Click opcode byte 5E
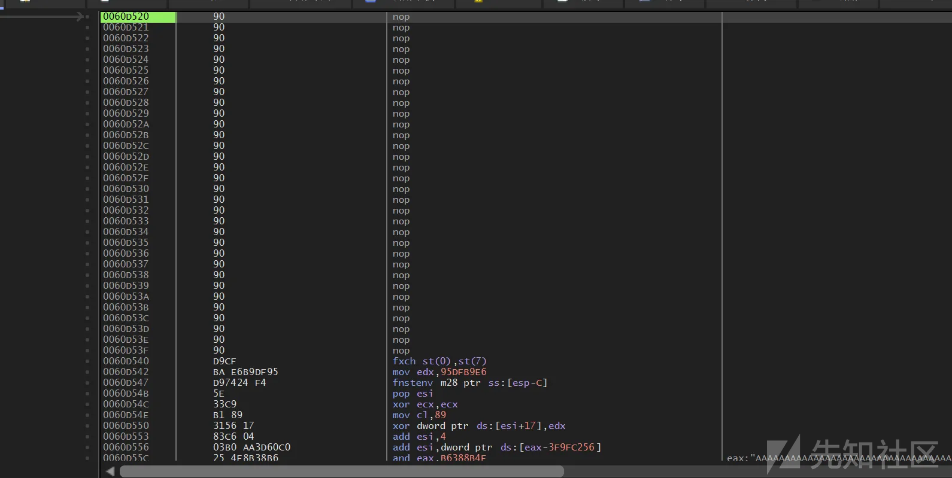This screenshot has width=952, height=478. [219, 394]
